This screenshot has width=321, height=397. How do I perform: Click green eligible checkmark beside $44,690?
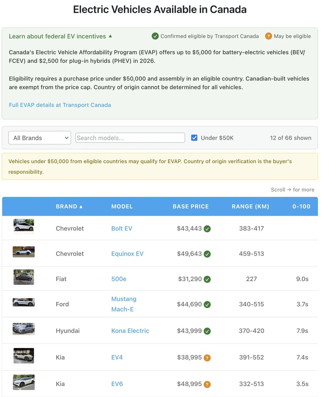click(207, 304)
